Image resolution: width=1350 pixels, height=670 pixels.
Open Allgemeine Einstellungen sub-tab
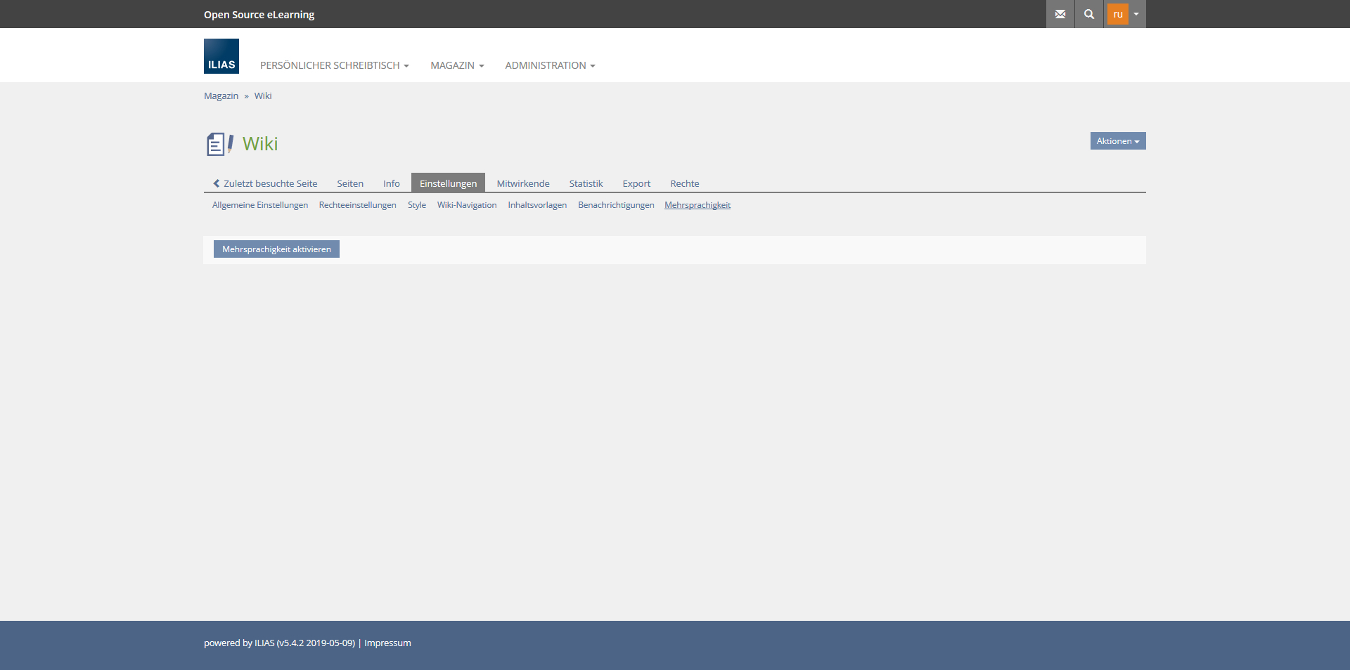tap(260, 205)
